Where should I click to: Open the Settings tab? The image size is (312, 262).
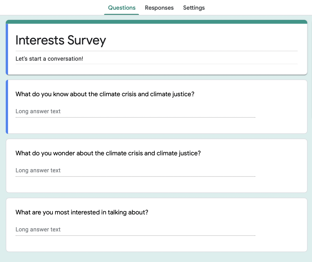coord(194,8)
